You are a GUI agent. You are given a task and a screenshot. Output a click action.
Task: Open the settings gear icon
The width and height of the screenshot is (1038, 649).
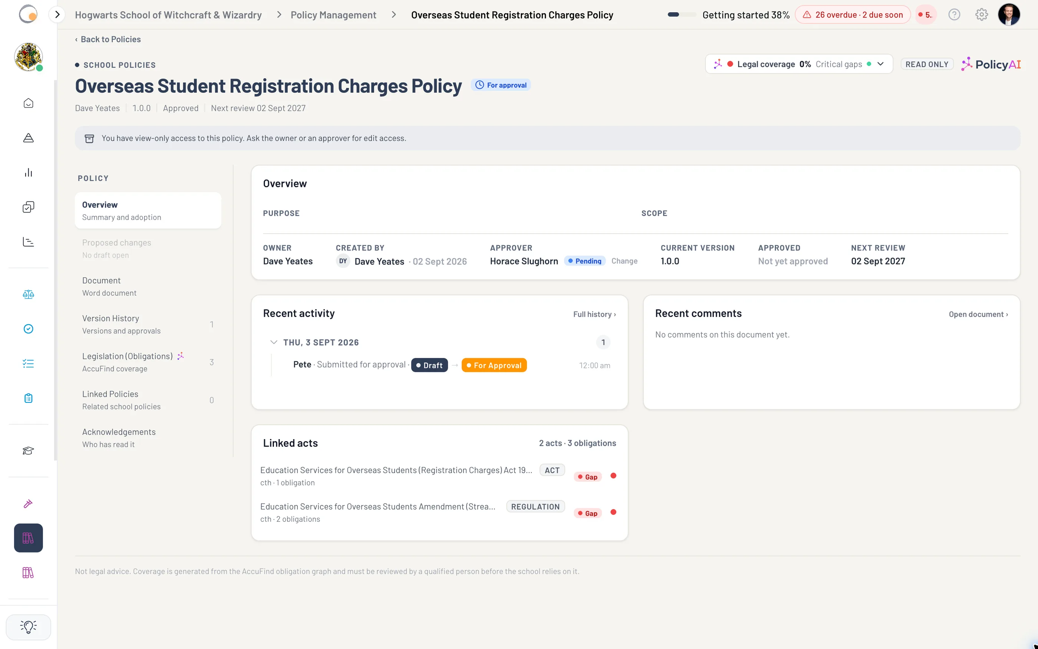point(981,14)
